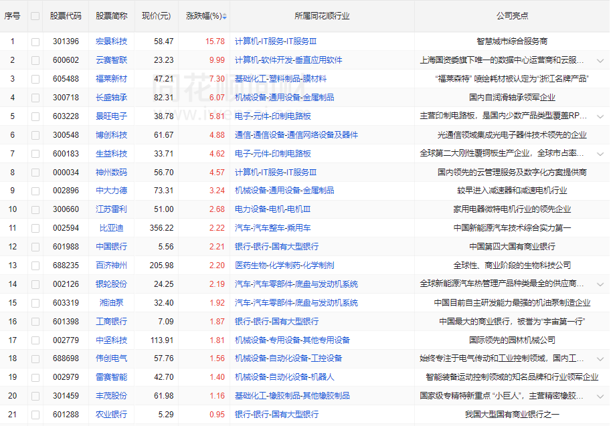Open industry link 通信-通信设备-通信网络设备及器件
Viewport: 615px width, 426px height.
pyautogui.click(x=296, y=135)
